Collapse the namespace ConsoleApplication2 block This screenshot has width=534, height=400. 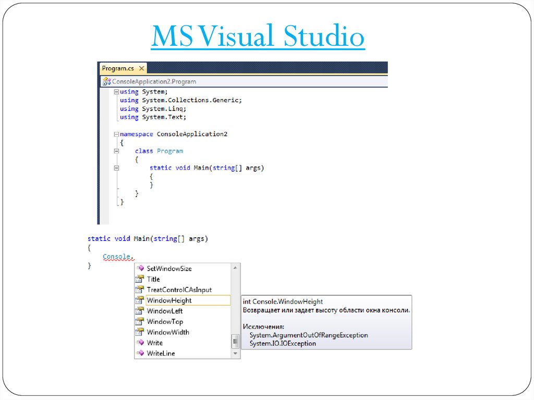(x=116, y=134)
